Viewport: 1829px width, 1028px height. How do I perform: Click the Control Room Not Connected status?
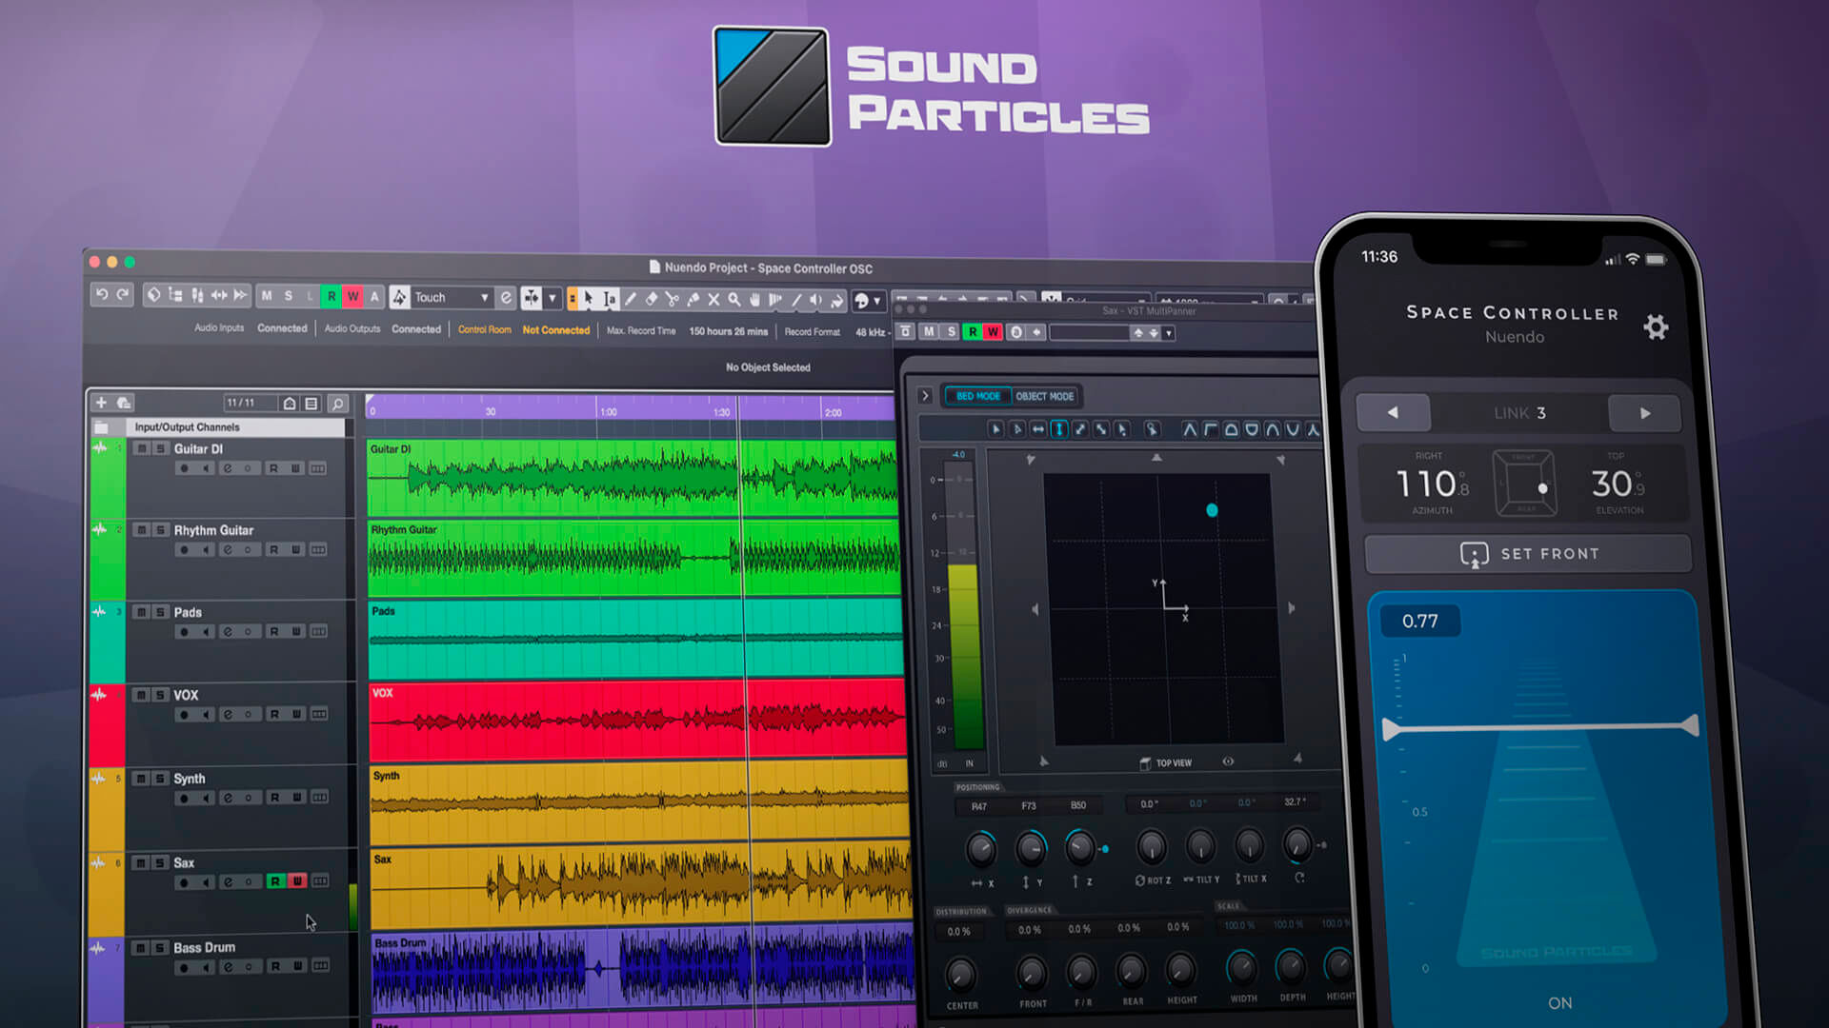point(555,330)
